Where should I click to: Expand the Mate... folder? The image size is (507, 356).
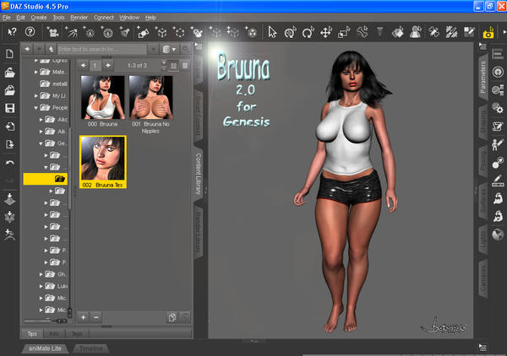tap(35, 72)
